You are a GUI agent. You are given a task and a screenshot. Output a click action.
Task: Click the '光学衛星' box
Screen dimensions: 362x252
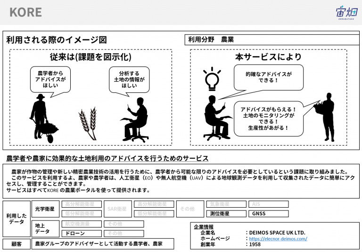(x=45, y=209)
